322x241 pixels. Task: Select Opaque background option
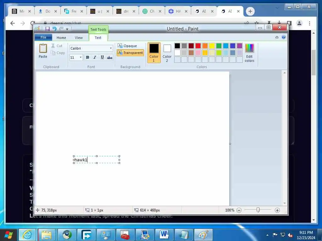click(127, 46)
